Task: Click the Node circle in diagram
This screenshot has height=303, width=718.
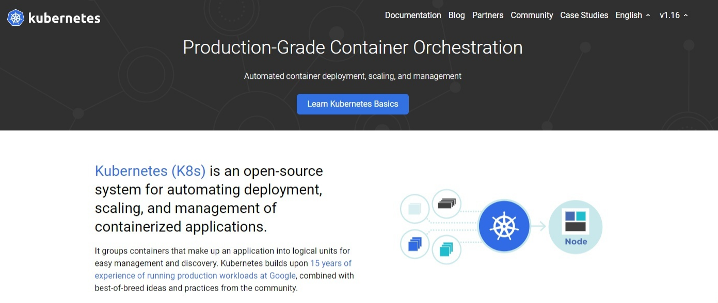Action: click(575, 227)
